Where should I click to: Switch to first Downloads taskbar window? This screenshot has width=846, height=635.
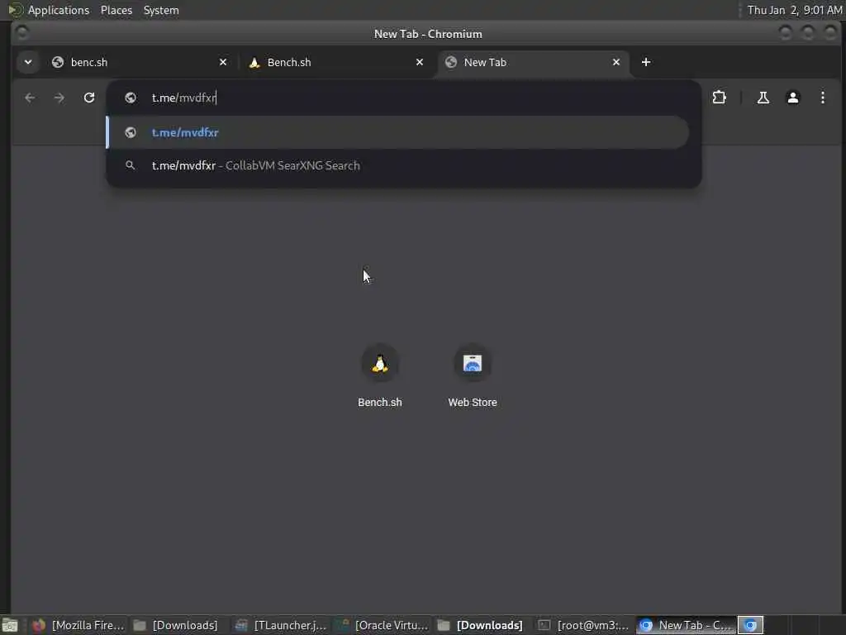tap(176, 625)
